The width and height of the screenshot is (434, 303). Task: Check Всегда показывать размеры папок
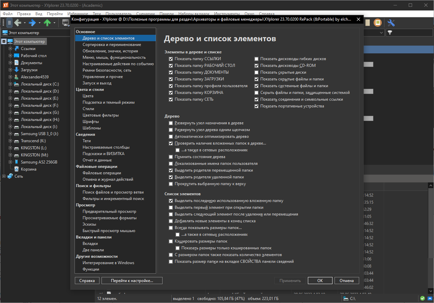click(171, 228)
